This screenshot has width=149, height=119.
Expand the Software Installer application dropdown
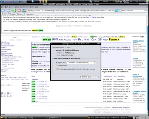pyautogui.click(x=81, y=62)
